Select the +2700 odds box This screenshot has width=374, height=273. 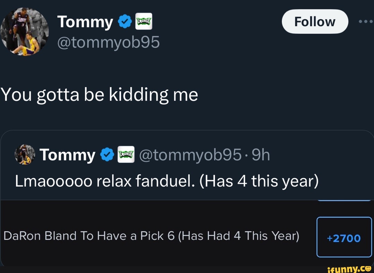(x=344, y=237)
